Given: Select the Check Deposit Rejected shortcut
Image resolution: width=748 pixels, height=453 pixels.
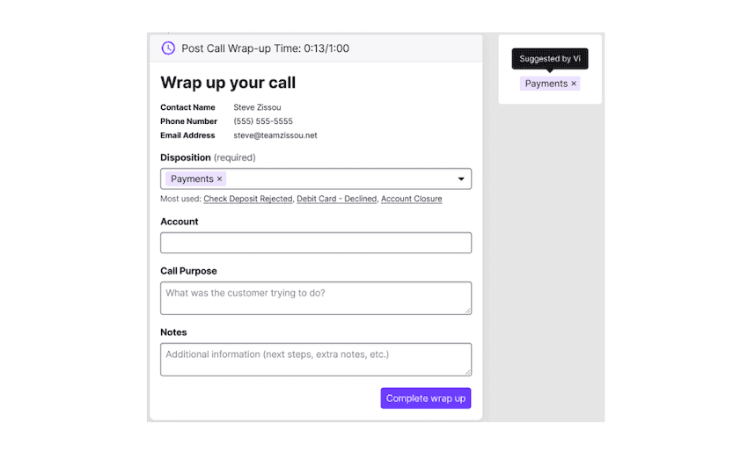Looking at the screenshot, I should coord(248,200).
